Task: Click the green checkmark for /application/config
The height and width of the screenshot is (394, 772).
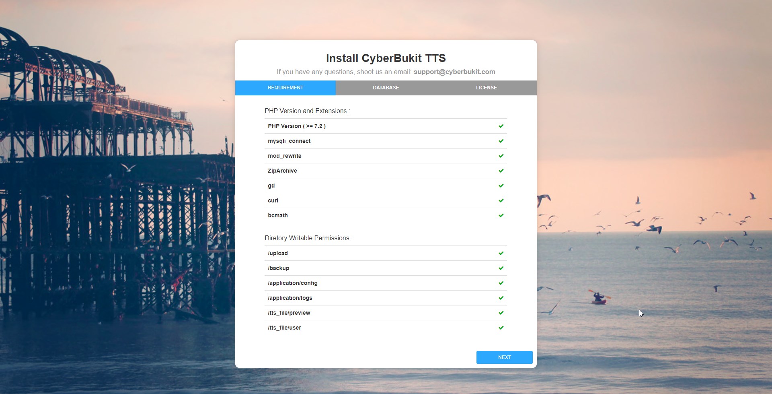Action: pos(501,283)
